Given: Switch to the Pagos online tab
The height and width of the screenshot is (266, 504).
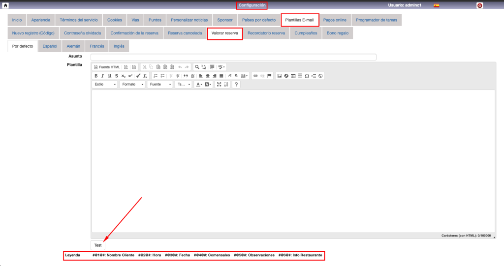Looking at the screenshot, I should pyautogui.click(x=335, y=20).
